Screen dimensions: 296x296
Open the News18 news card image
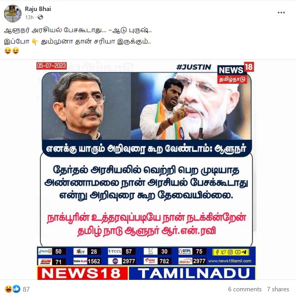pyautogui.click(x=146, y=171)
